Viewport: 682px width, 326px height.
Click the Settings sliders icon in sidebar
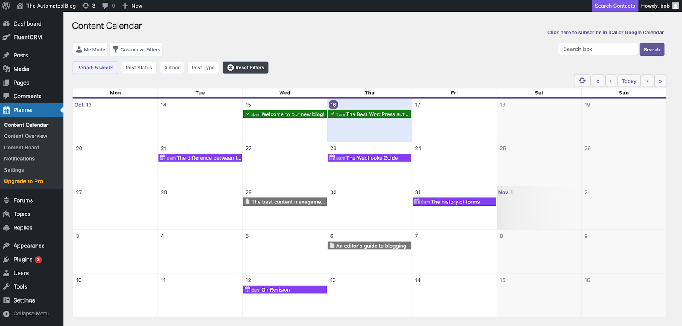[x=6, y=300]
